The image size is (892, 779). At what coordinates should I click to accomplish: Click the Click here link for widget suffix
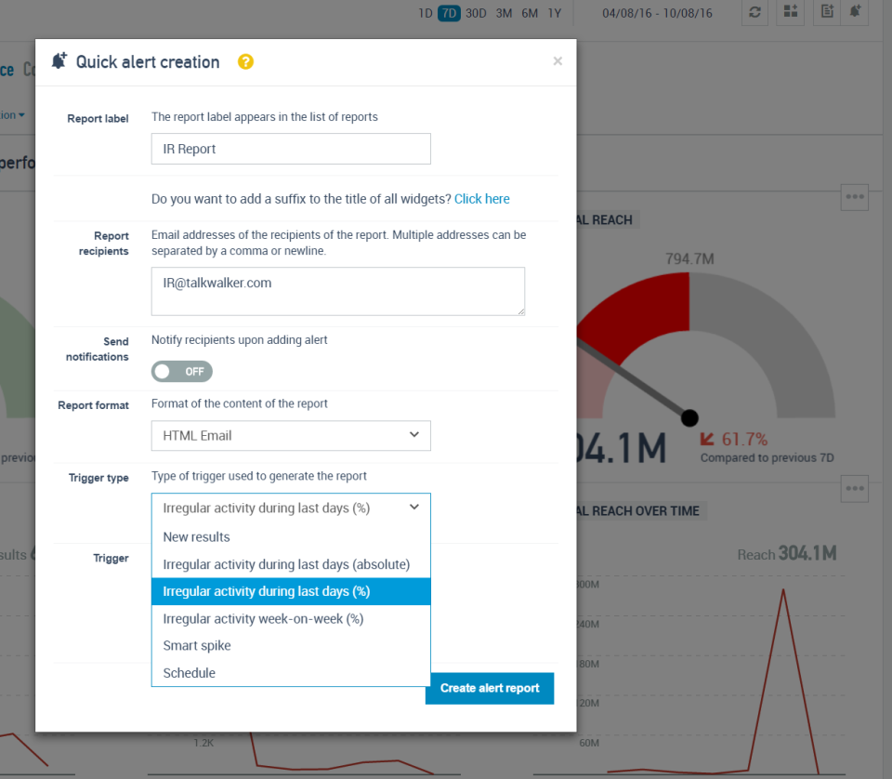pos(481,198)
